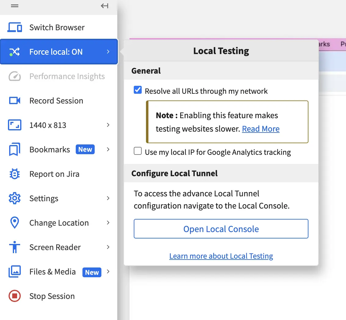Select the Stop Session label
Viewport: 346px width, 320px height.
[52, 296]
